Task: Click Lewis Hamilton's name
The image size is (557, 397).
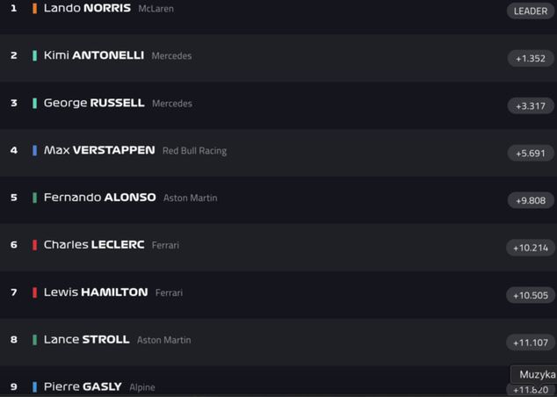Action: 96,292
